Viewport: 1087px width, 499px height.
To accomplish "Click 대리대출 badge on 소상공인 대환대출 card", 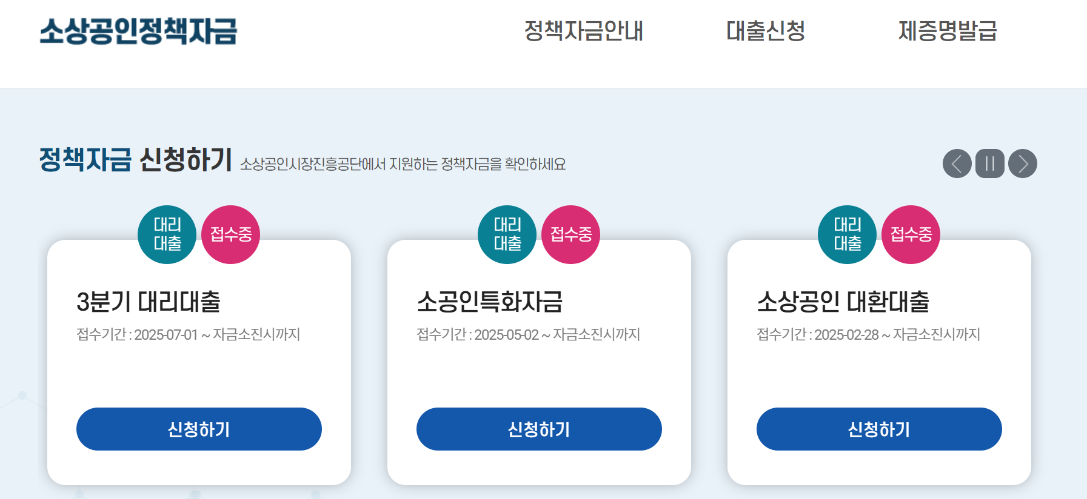I will [x=847, y=234].
